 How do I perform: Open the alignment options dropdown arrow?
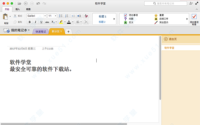[81, 22]
